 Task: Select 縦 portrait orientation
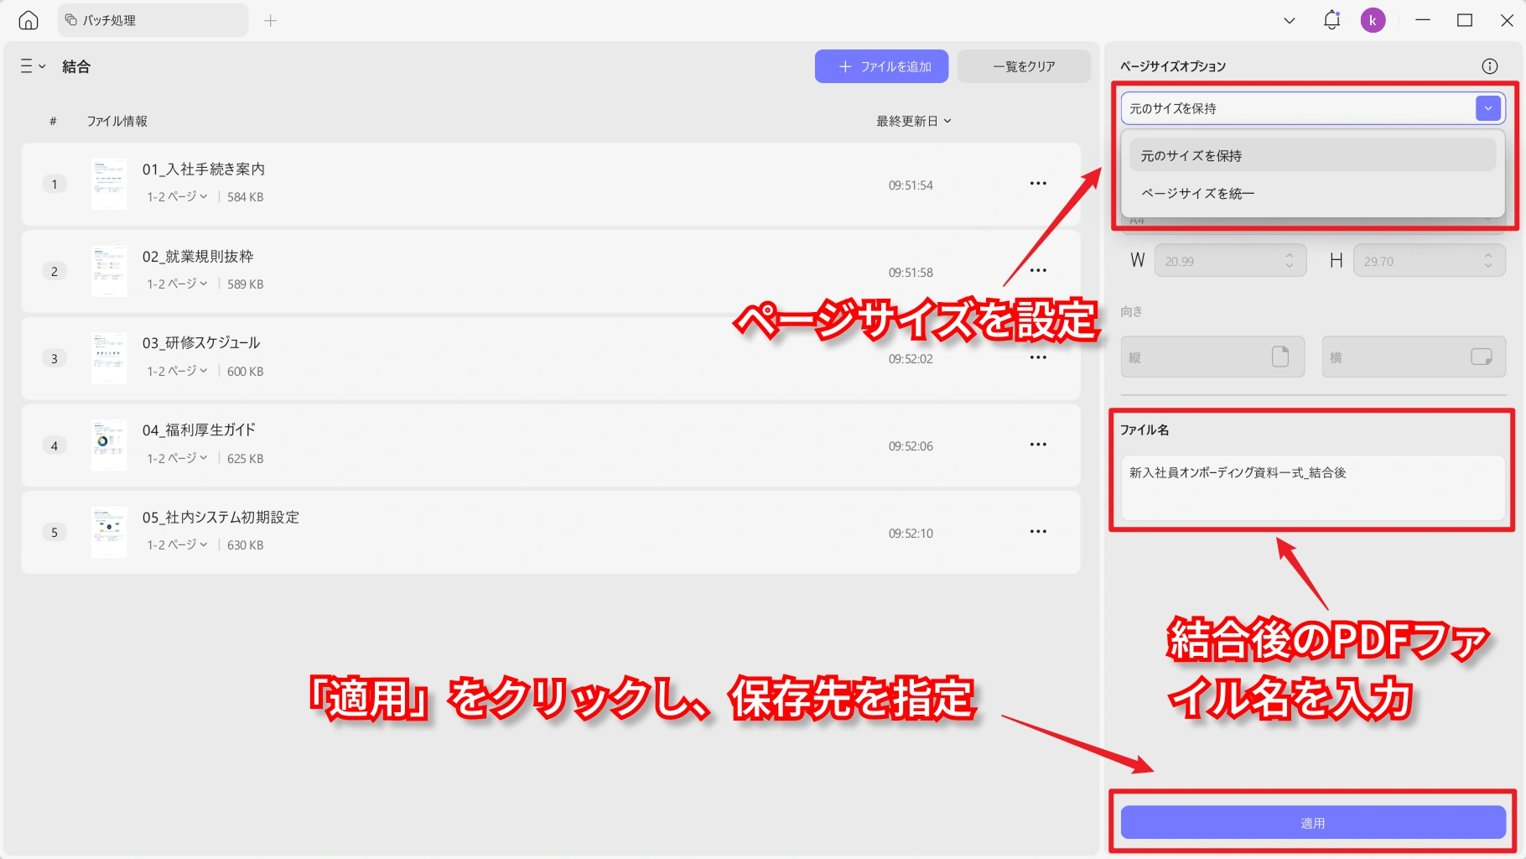(1212, 357)
